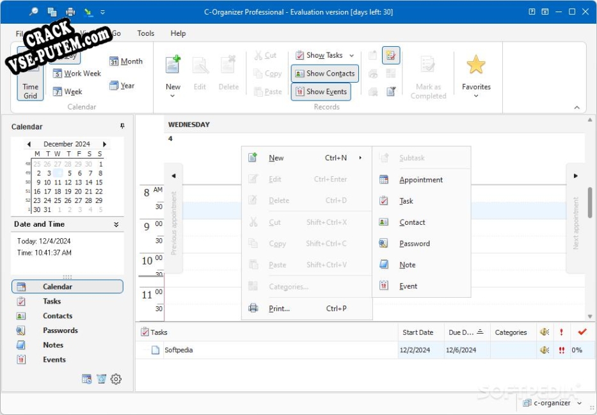
Task: Click the Favorites star icon
Action: 475,65
